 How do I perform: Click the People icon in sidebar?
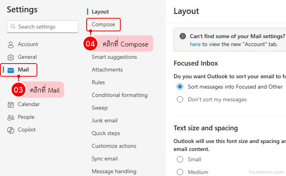[11, 118]
